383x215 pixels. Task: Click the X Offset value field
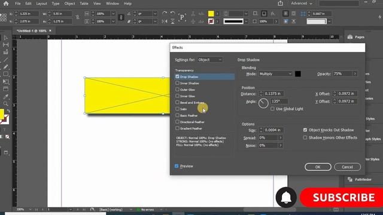click(347, 94)
